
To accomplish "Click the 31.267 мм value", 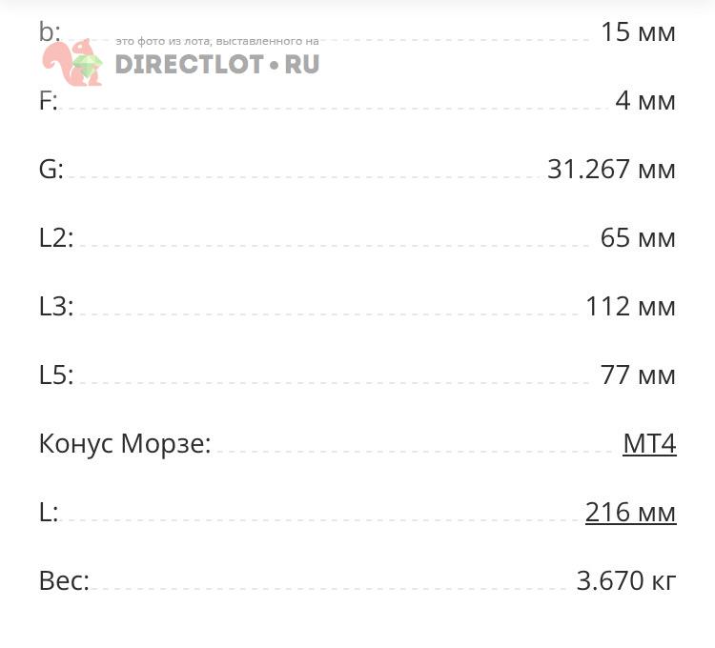I will click(x=611, y=169).
